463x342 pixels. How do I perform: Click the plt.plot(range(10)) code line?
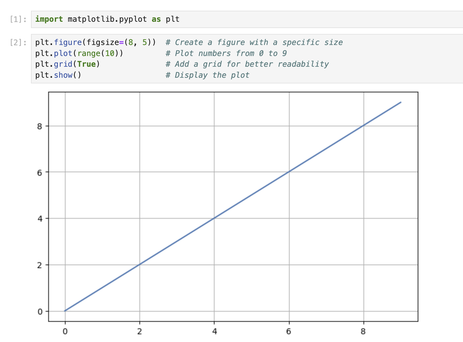[79, 54]
